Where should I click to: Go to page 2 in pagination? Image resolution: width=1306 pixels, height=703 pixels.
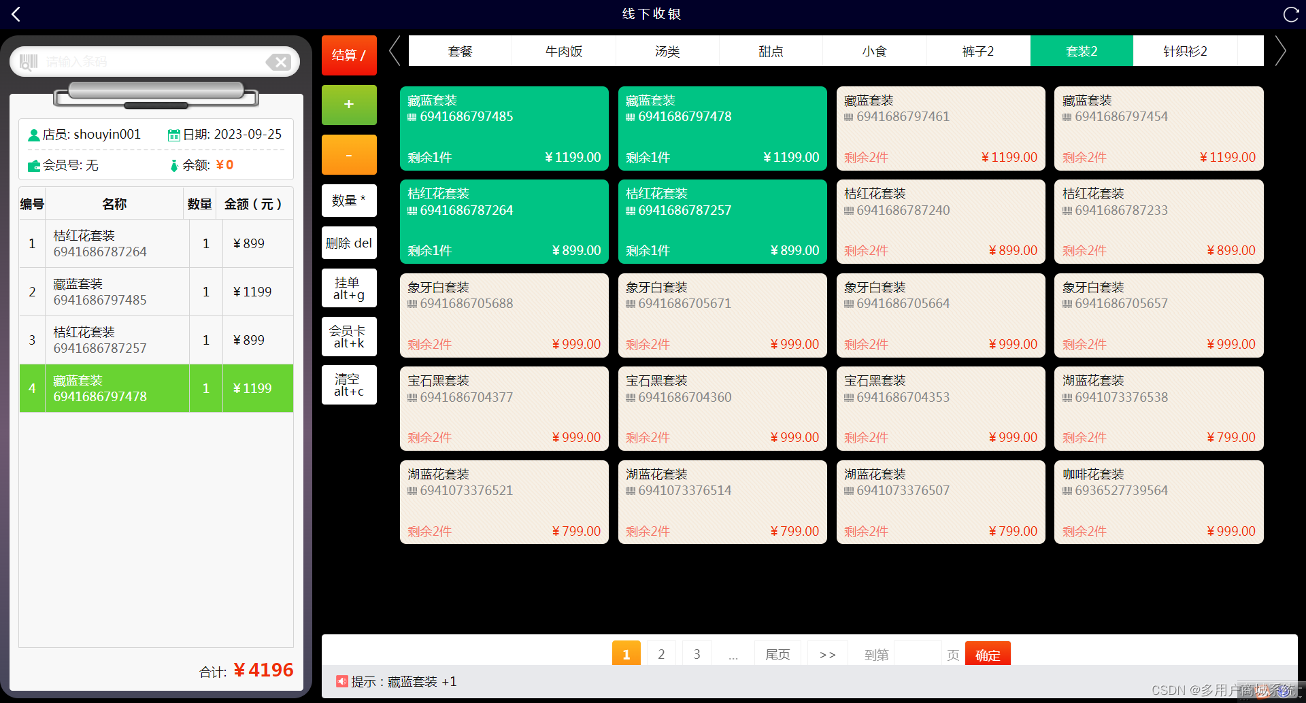tap(661, 654)
